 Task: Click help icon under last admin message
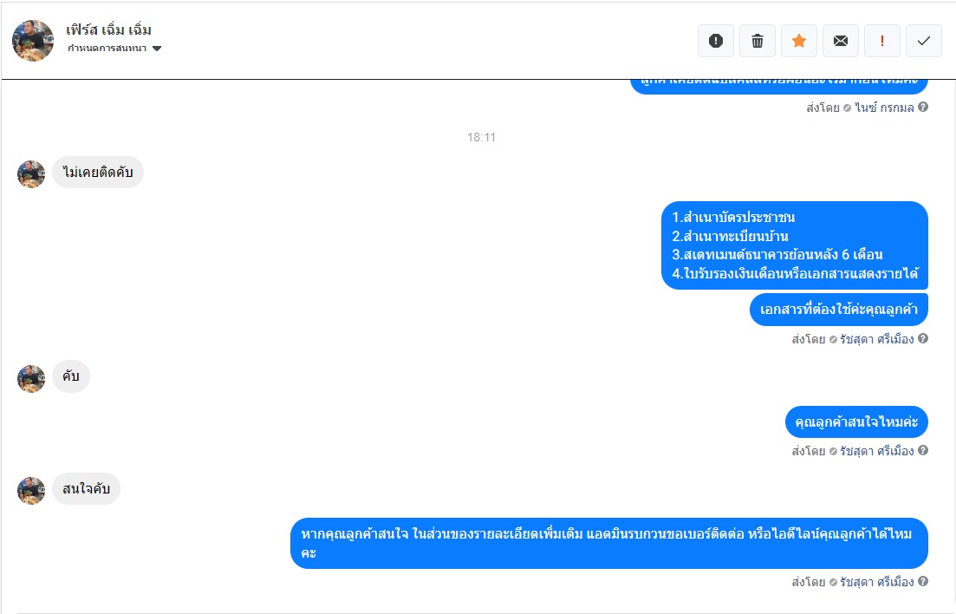(923, 581)
